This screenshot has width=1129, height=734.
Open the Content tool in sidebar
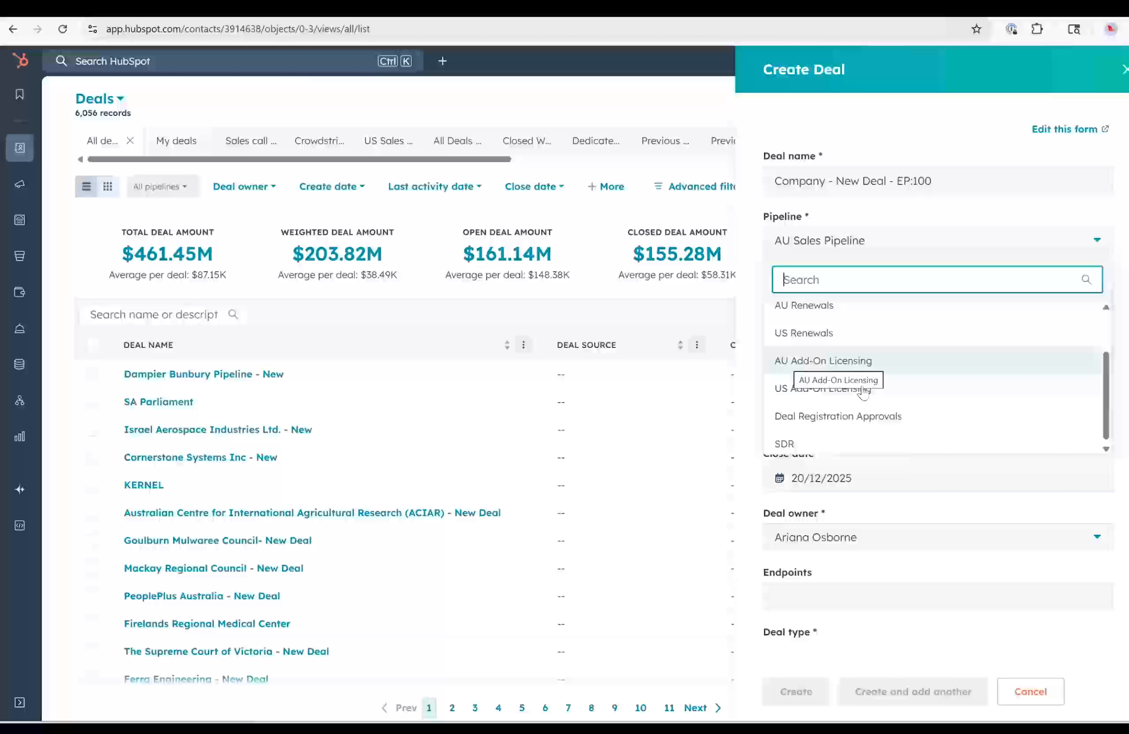[19, 220]
